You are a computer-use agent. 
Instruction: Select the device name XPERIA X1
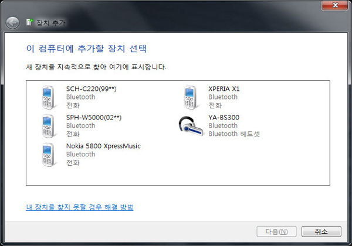tap(224, 89)
